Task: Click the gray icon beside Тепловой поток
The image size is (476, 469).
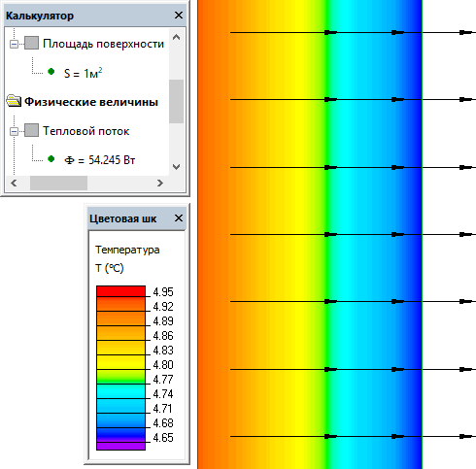Action: [31, 130]
